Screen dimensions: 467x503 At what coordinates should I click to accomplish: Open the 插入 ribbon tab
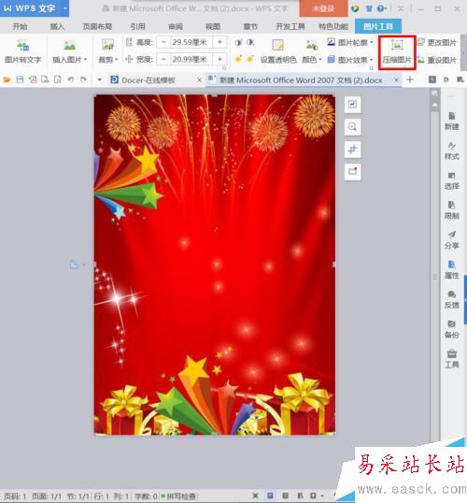coord(57,26)
